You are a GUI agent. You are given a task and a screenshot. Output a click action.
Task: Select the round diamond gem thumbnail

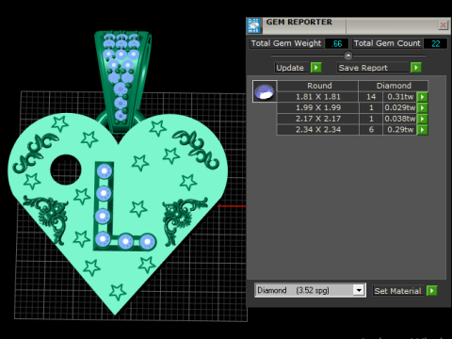point(265,91)
